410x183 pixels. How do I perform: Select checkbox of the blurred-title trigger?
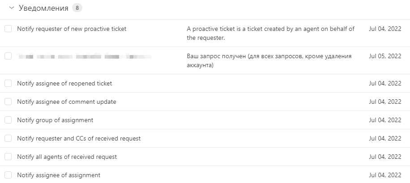coord(8,56)
